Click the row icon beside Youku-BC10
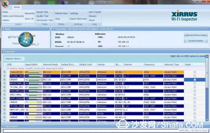This screenshot has height=133, width=210. click(x=5, y=72)
